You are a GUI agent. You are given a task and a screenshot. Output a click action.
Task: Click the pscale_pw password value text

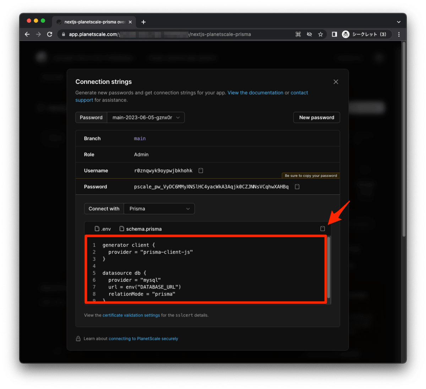pos(211,187)
